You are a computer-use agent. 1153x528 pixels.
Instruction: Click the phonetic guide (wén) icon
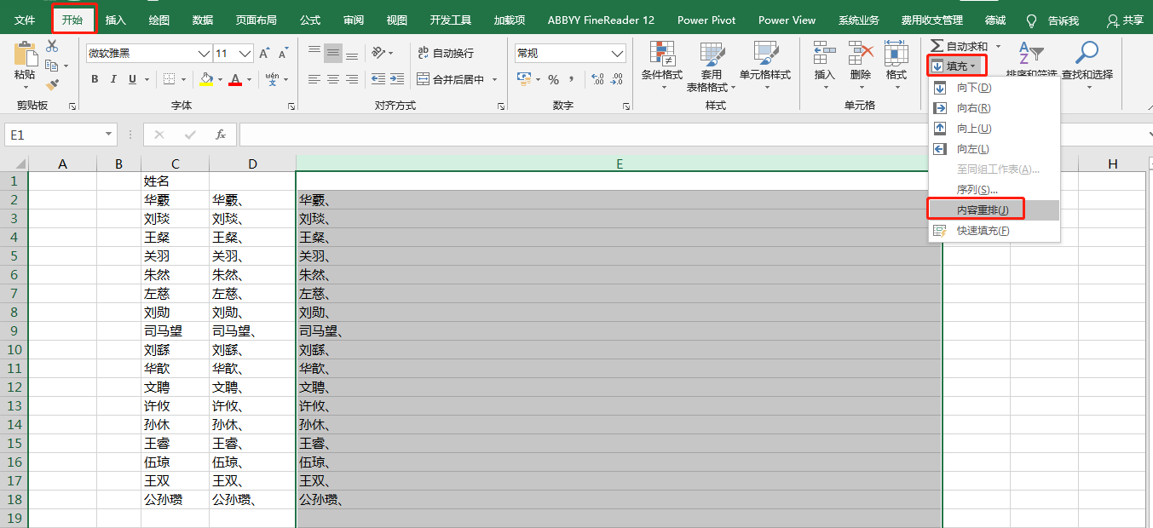pyautogui.click(x=272, y=79)
